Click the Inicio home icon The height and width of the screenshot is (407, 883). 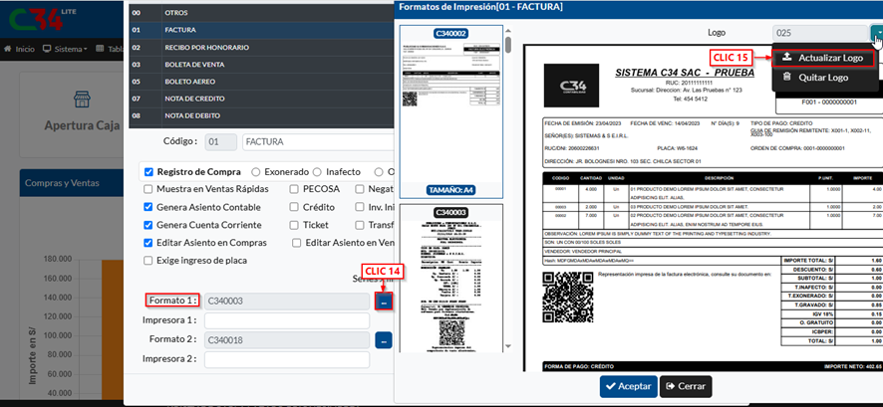coord(8,49)
